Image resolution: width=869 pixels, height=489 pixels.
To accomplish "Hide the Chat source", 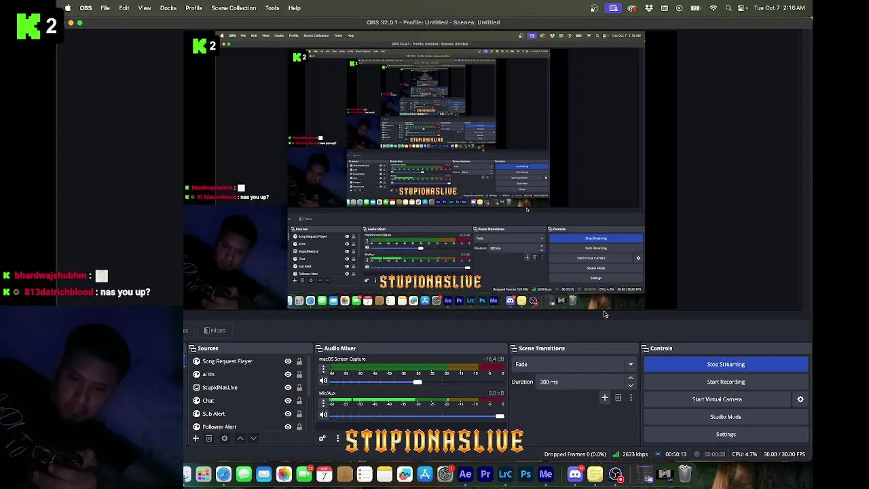I will pyautogui.click(x=288, y=401).
